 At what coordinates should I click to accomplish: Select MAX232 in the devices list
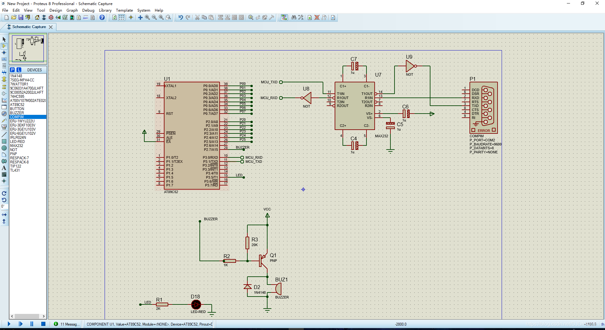(x=16, y=146)
